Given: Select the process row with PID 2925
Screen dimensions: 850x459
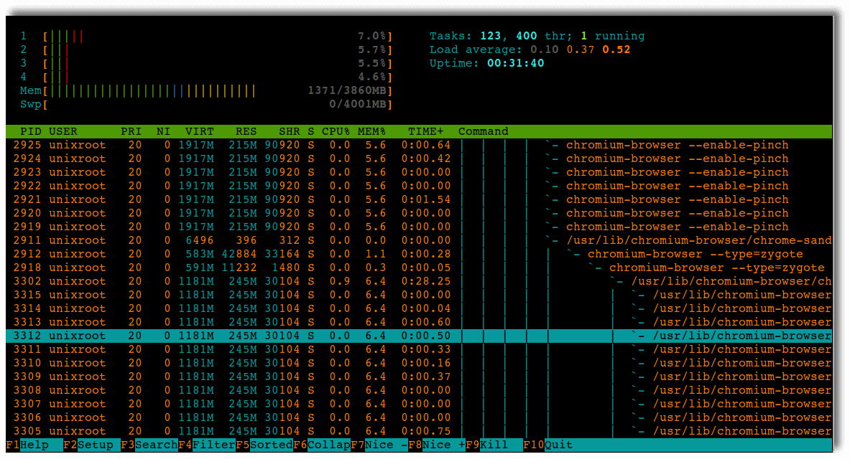Looking at the screenshot, I should click(419, 145).
